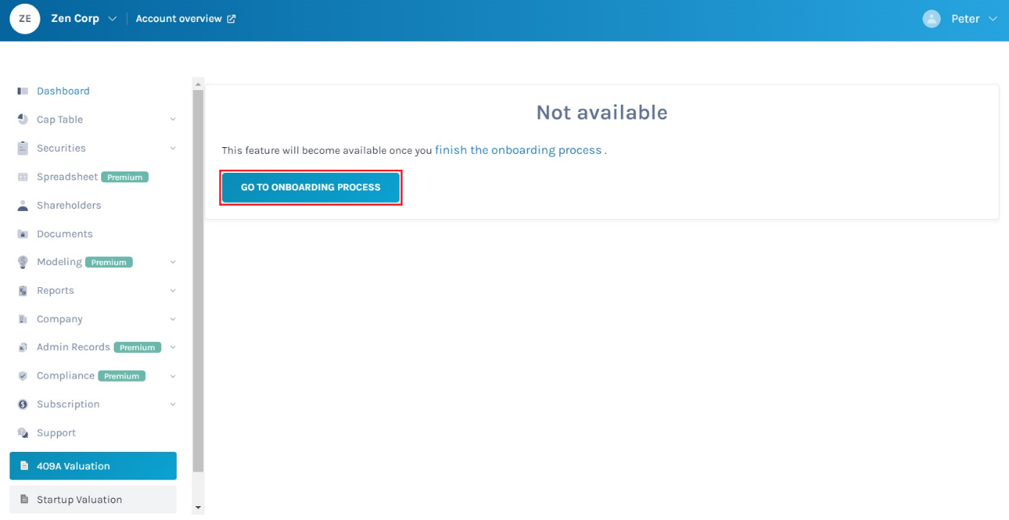Click the sidebar scrollbar down arrow

(198, 507)
